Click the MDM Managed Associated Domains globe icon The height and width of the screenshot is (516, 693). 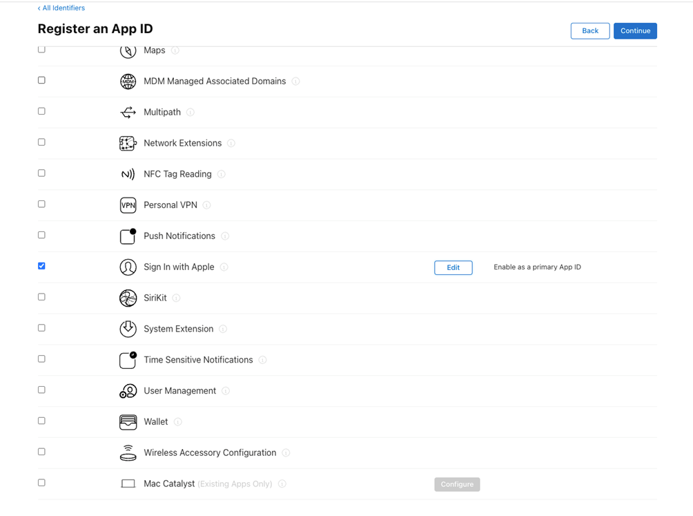click(x=128, y=82)
